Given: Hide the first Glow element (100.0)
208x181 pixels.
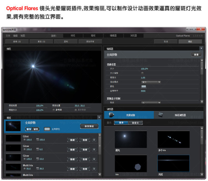Looking at the screenshot, I should [72, 150].
